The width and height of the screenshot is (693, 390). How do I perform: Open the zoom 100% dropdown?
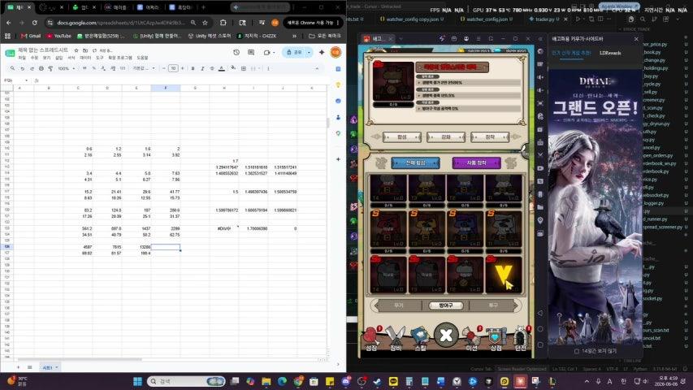pos(67,68)
